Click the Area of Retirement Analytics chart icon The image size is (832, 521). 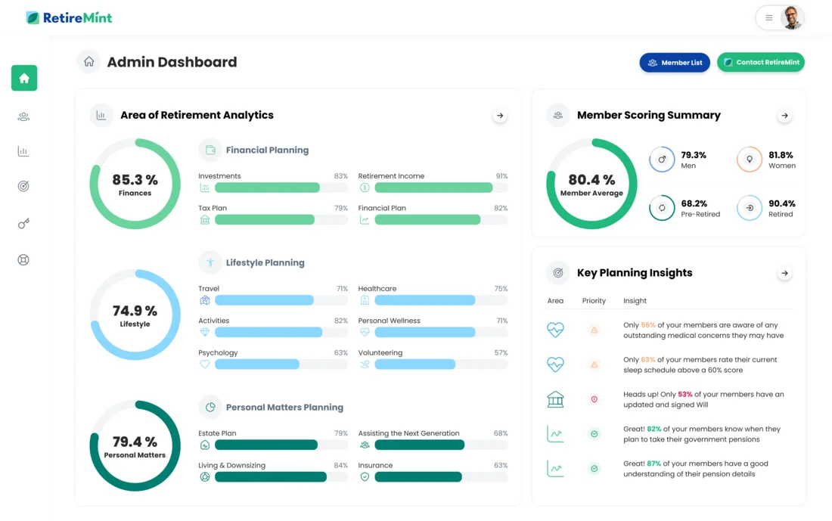click(x=101, y=115)
